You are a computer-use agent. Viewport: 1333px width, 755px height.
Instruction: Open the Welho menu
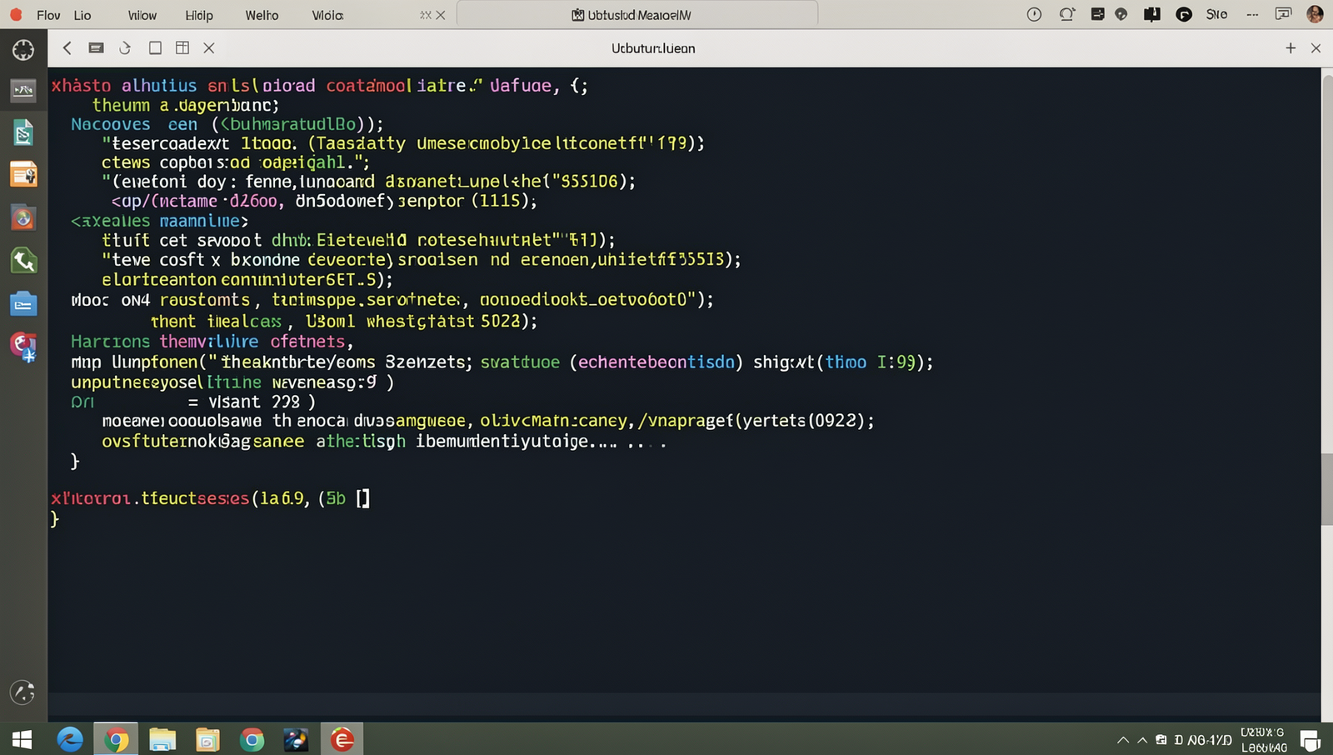262,15
